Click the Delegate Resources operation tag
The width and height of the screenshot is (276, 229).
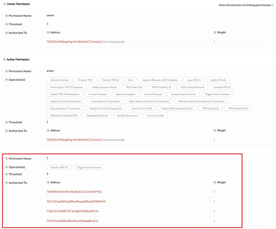tap(97, 115)
